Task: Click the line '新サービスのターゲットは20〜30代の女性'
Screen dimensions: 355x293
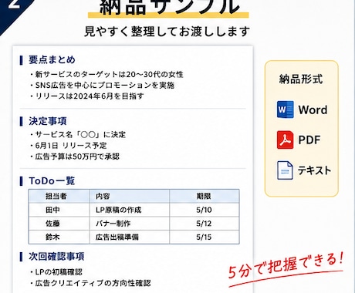Action: pyautogui.click(x=110, y=75)
